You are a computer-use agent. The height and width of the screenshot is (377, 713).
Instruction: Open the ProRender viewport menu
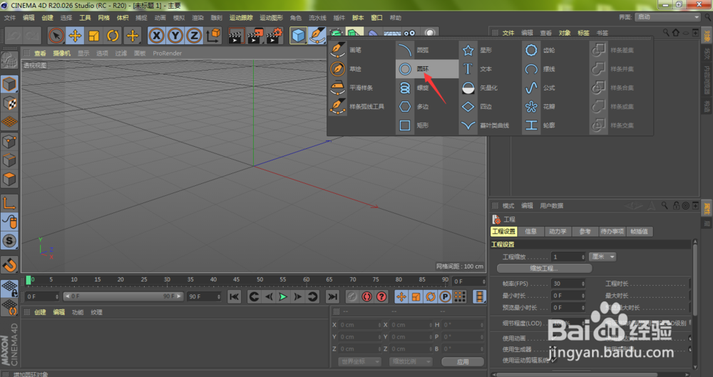(x=167, y=53)
